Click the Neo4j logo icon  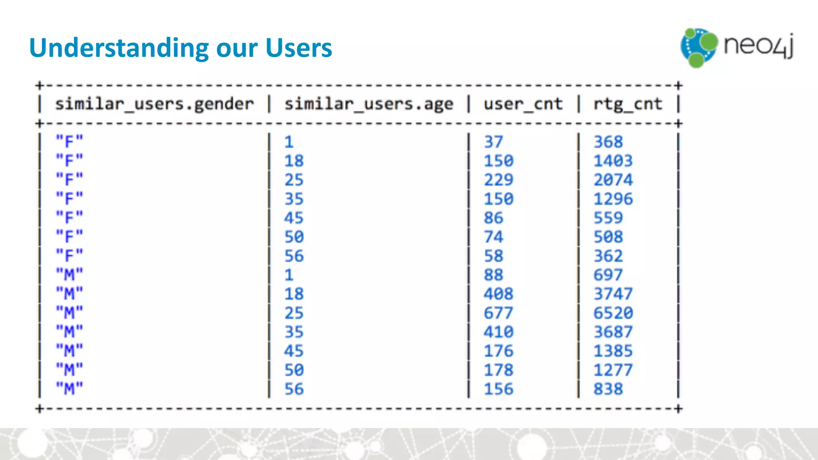coord(699,48)
